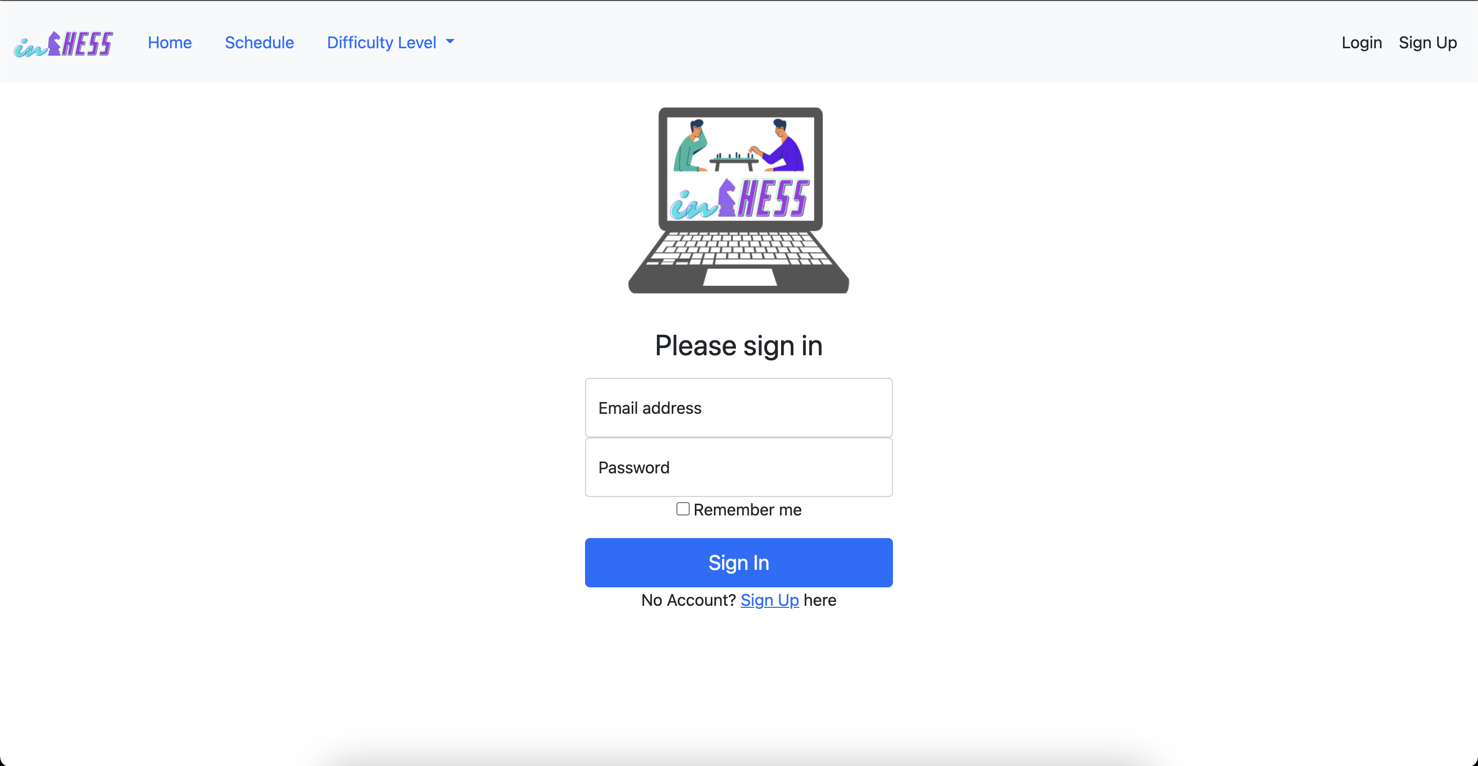
Task: Open the Home navigation link
Action: pos(170,43)
